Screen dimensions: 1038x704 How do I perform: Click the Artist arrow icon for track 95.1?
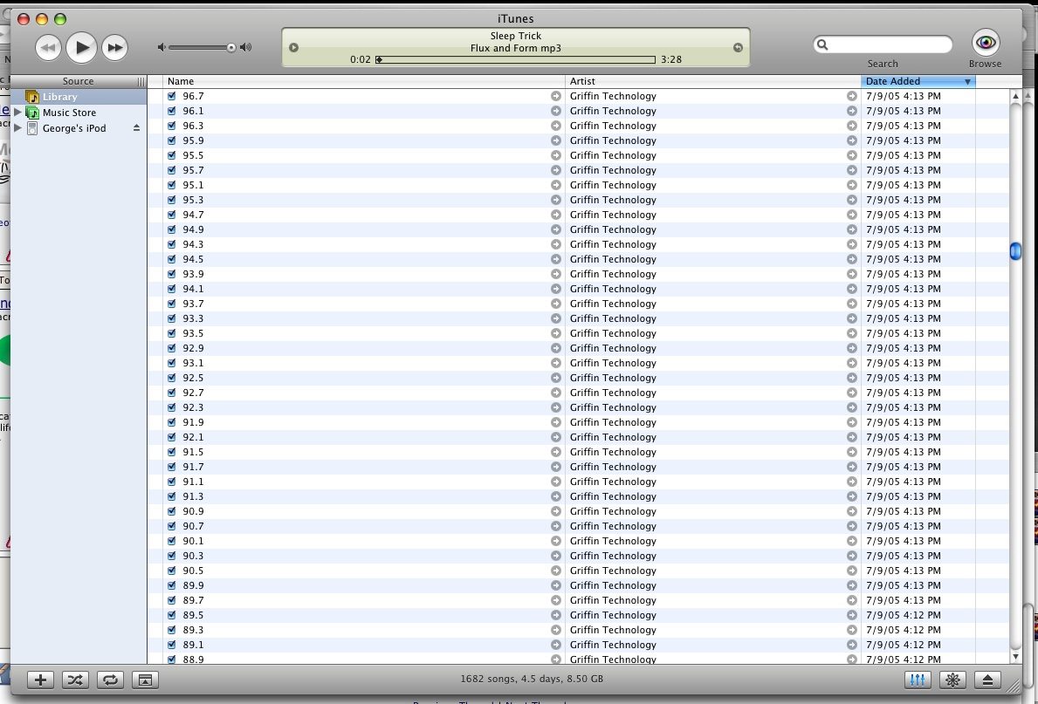tap(852, 185)
